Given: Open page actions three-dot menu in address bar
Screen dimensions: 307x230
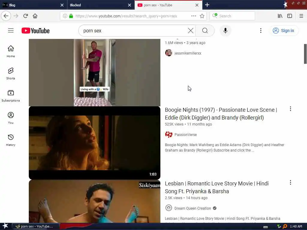Looking at the screenshot, I should 193,16.
